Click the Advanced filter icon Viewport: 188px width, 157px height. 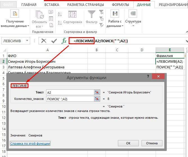pos(101,25)
